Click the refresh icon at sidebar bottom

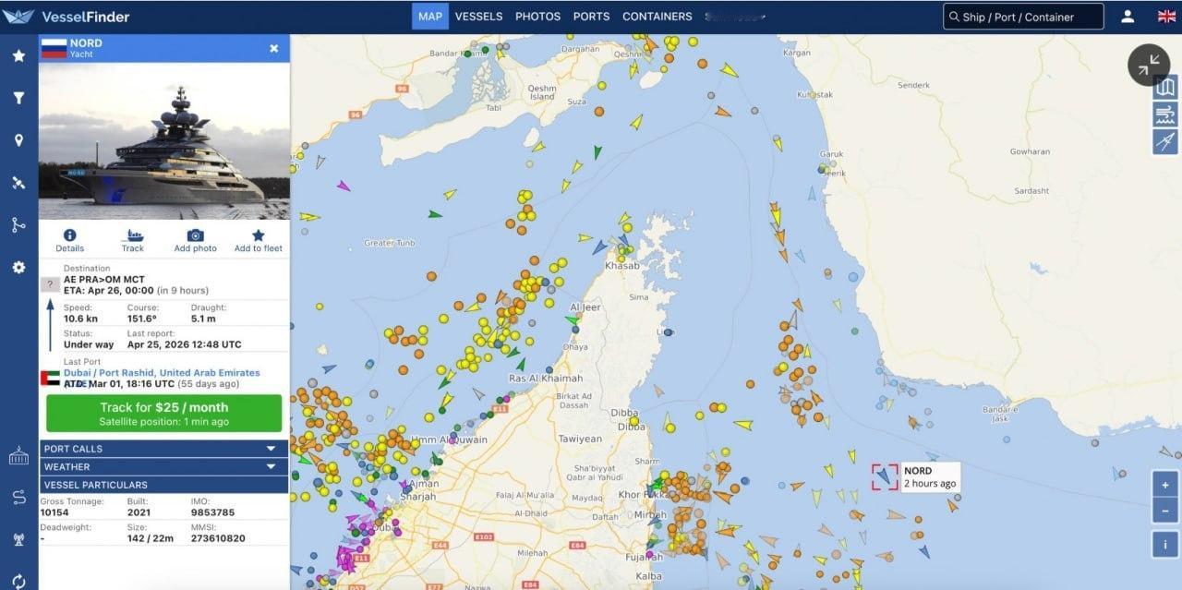(18, 581)
